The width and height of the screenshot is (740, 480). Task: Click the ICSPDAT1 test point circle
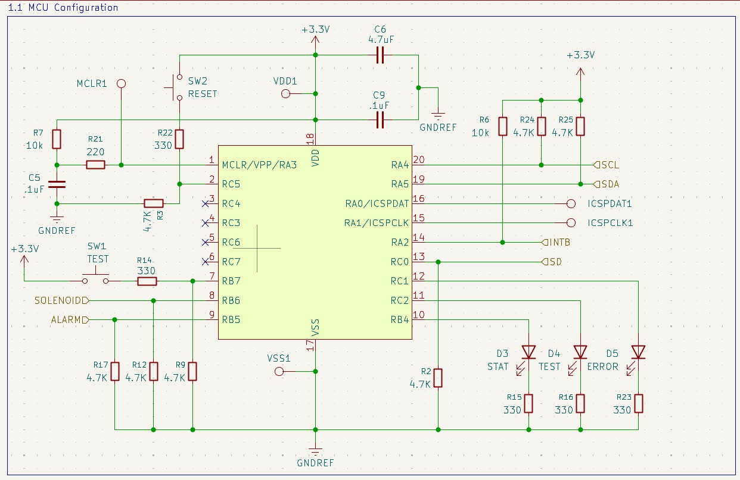tap(571, 203)
